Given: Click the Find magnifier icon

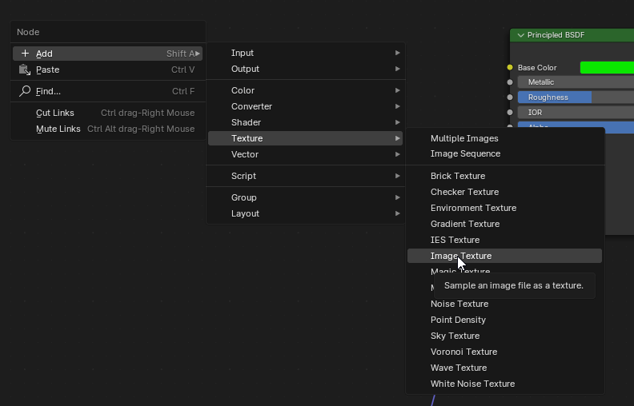Looking at the screenshot, I should pos(25,91).
